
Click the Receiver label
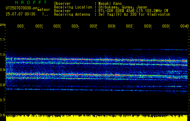click(63, 11)
